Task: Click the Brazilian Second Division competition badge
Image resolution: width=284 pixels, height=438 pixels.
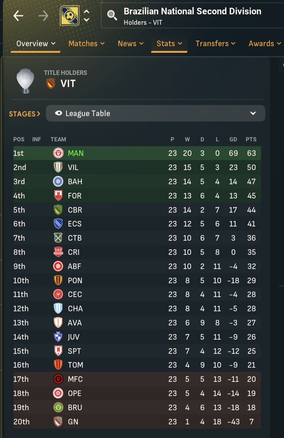Action: point(70,16)
